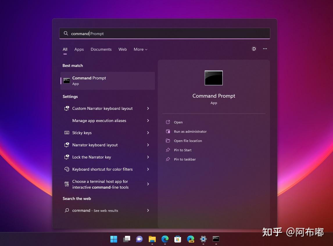
Task: Click Open file location folder icon
Action: tap(168, 141)
